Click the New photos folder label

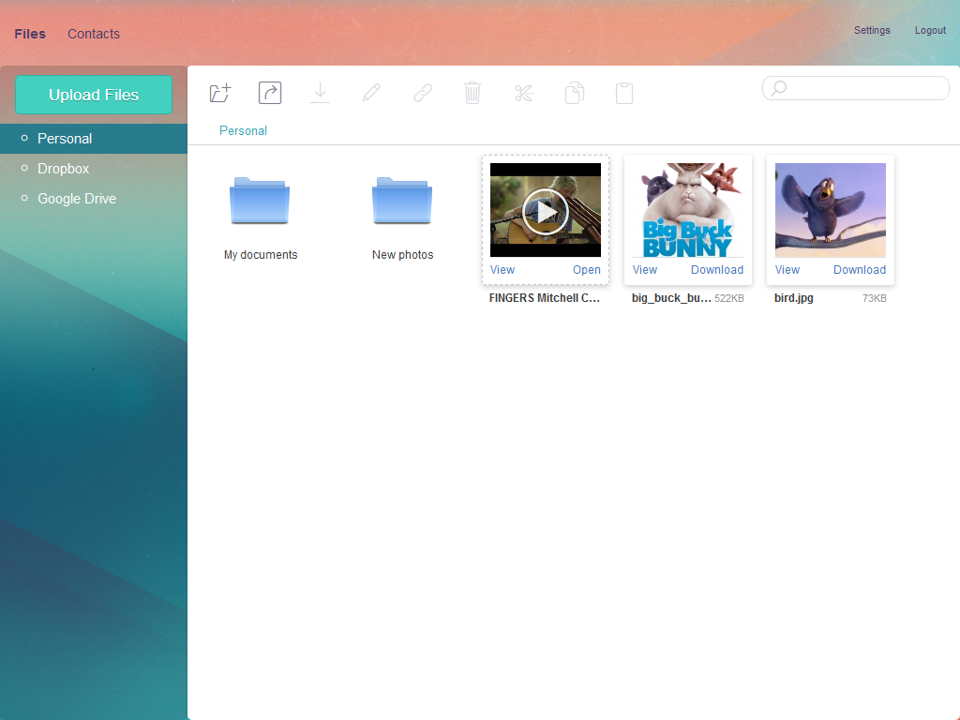(403, 255)
